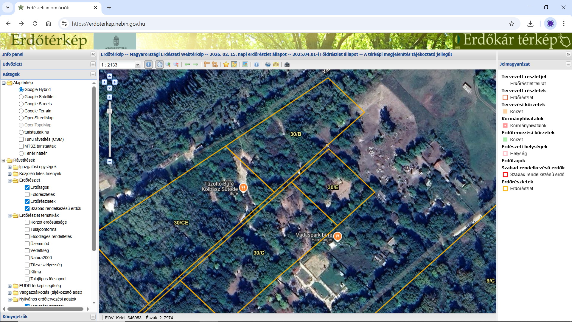Viewport: 572px width, 322px height.
Task: Uncheck the Erdőtagok layer
Action: click(27, 187)
